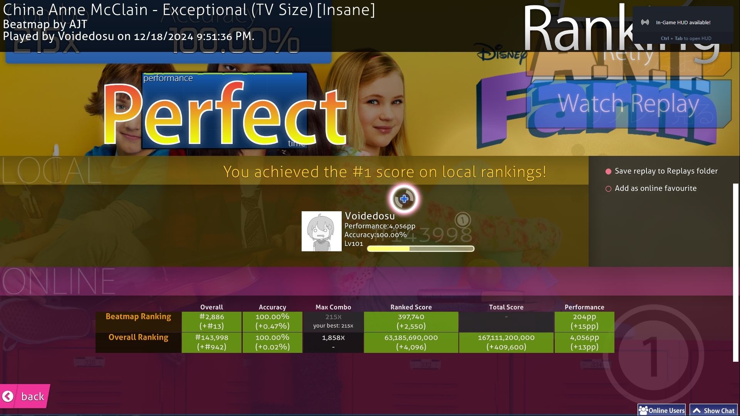The width and height of the screenshot is (740, 416).
Task: Click the Voidedosu username text
Action: [x=370, y=216]
